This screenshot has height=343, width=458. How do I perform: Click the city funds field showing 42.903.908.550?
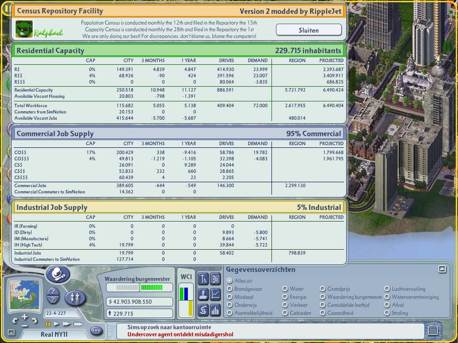[x=140, y=301]
